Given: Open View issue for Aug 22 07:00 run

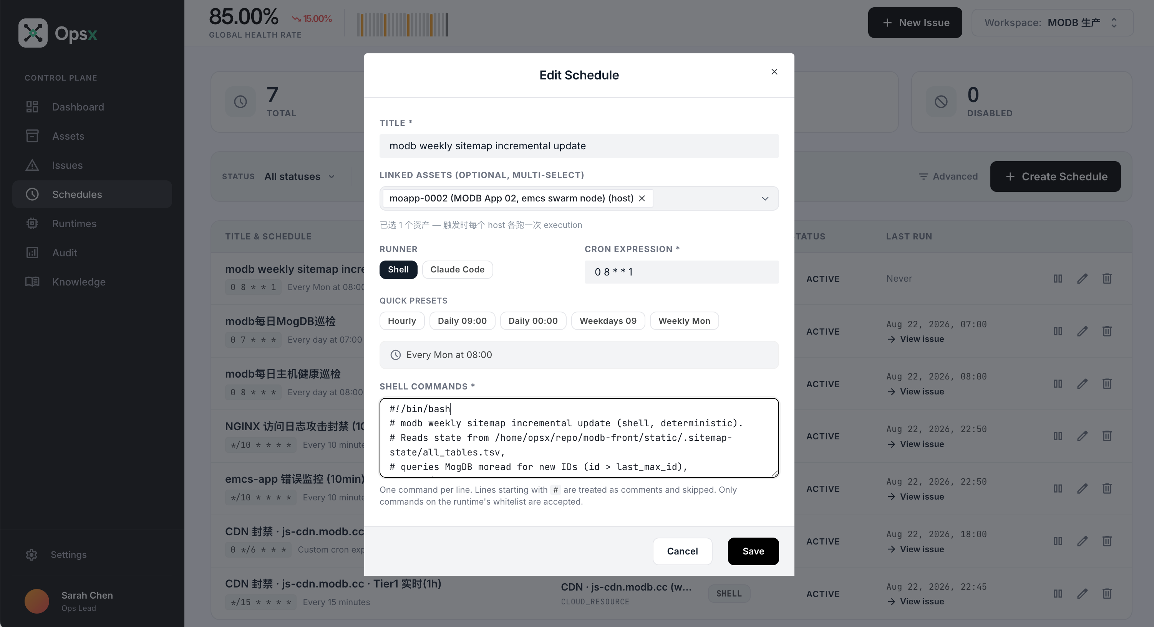Looking at the screenshot, I should tap(916, 339).
